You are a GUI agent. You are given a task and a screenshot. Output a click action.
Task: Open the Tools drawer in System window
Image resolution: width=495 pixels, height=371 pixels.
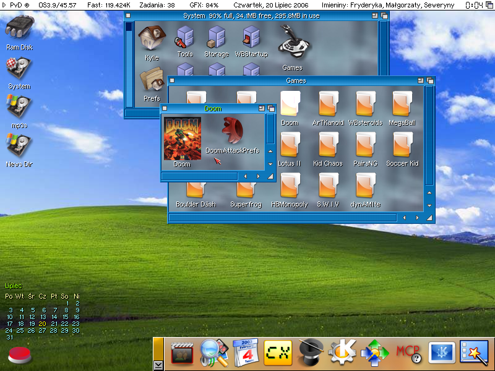185,37
